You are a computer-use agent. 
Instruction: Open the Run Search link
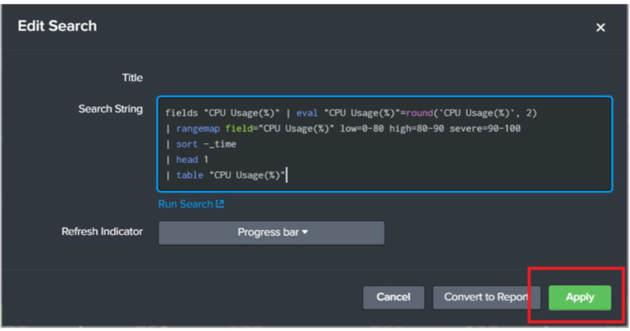(x=185, y=204)
